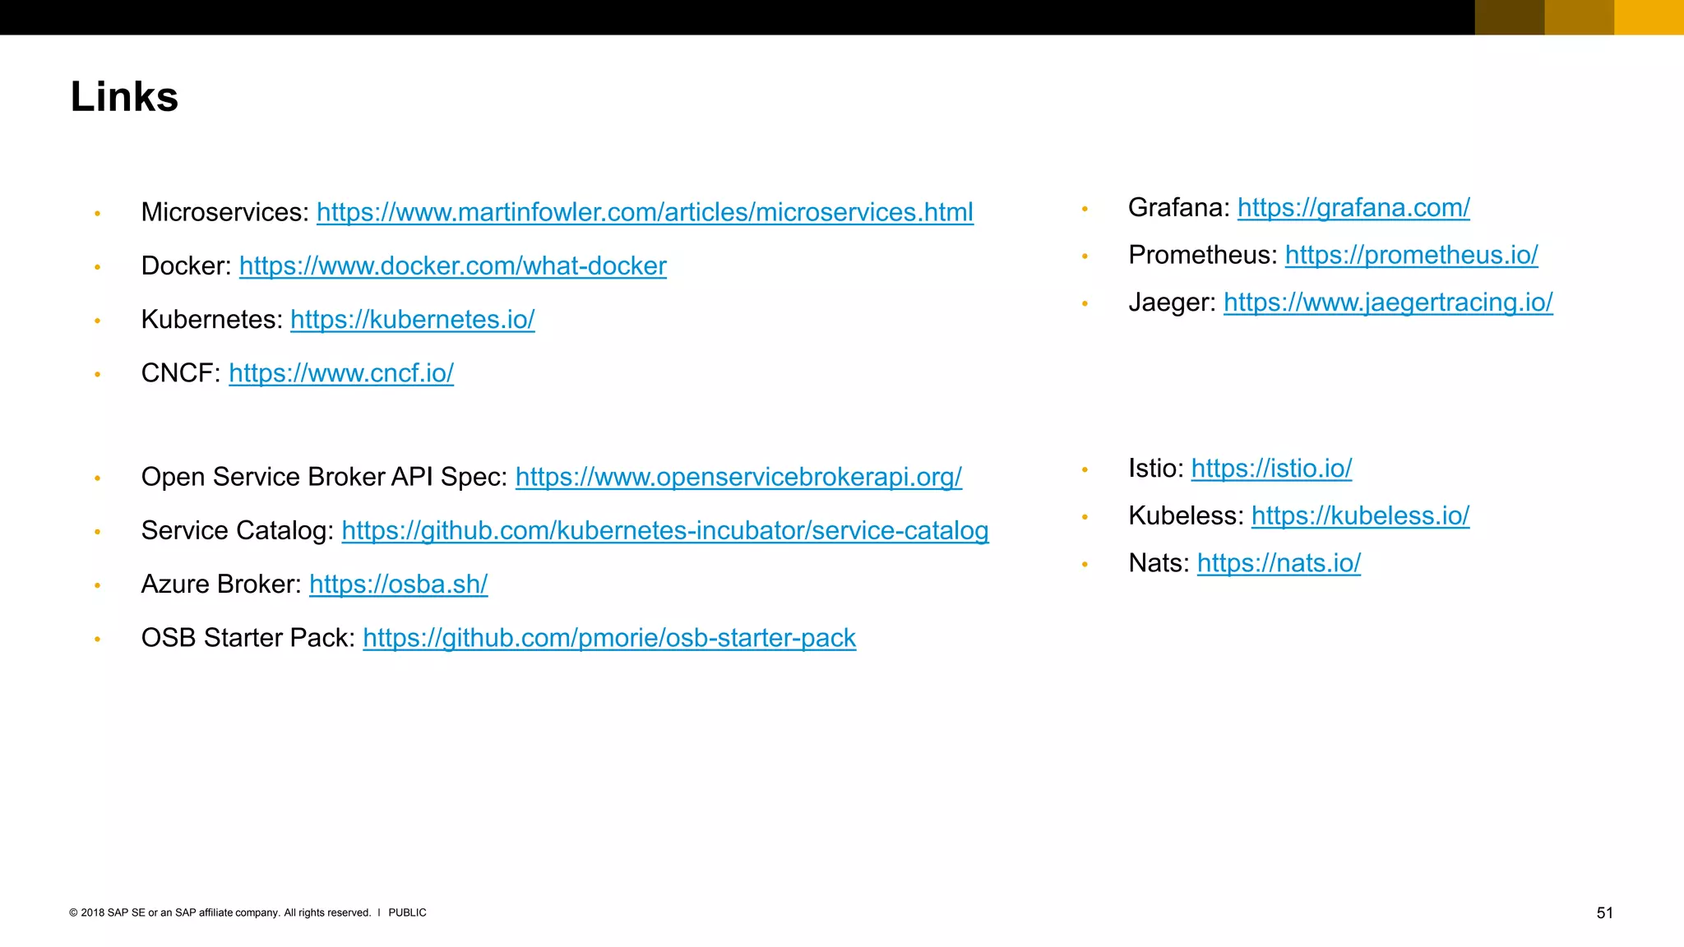
Task: Visit the grafana.com link
Action: coord(1353,208)
